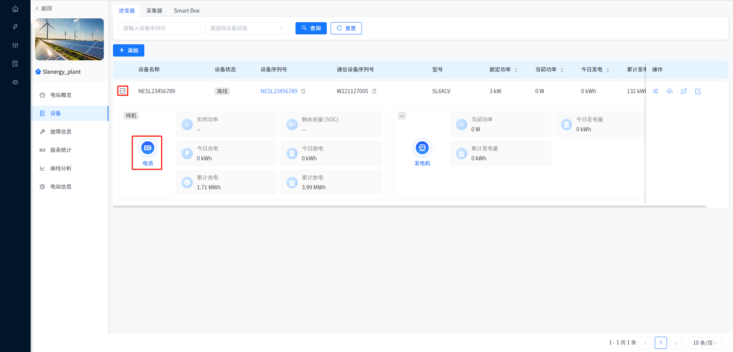The width and height of the screenshot is (733, 352).
Task: Open the settings sliders icon in device row
Action: coord(656,91)
